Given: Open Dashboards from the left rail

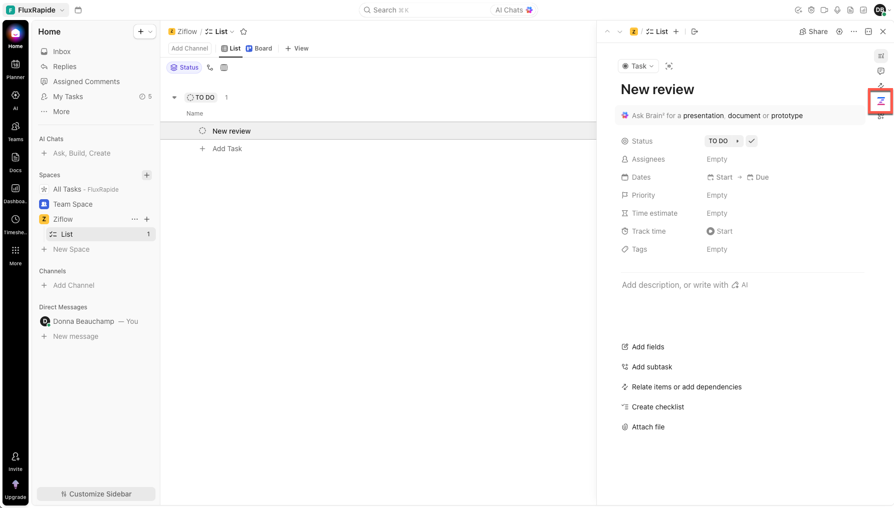Looking at the screenshot, I should 16,193.
